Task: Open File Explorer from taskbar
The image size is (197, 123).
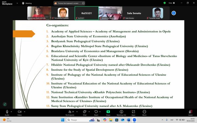Action: [x=111, y=120]
